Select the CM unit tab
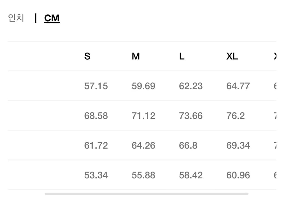 52,18
